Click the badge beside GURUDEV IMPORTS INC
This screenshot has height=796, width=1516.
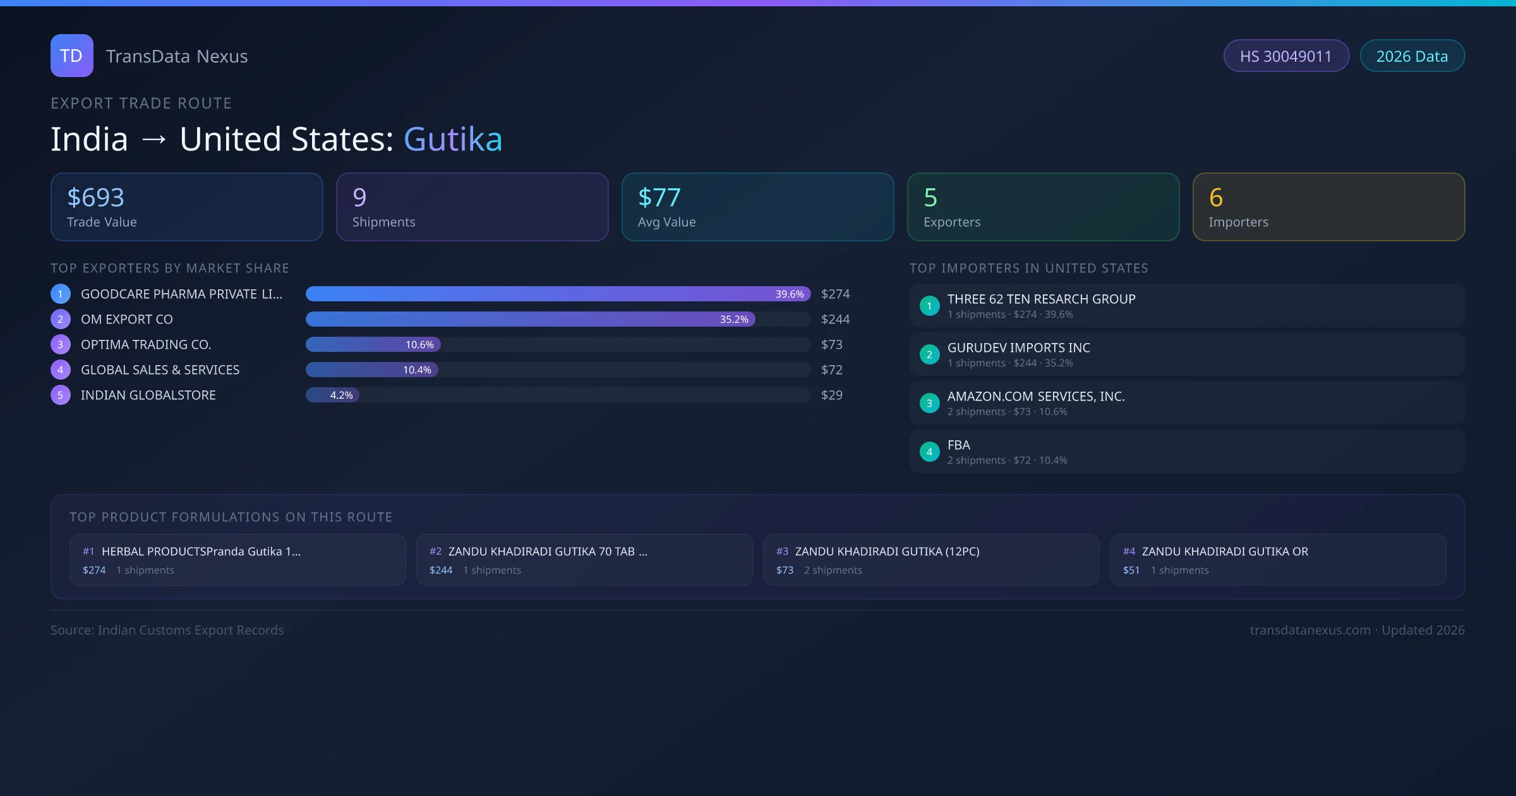click(x=929, y=354)
